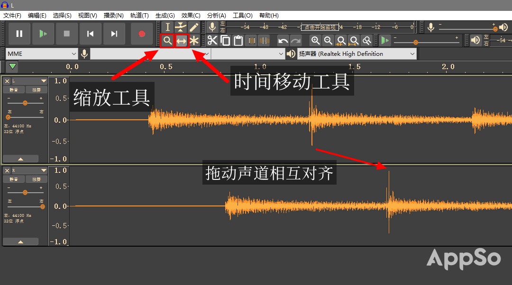Click 点击开始监视 to start monitoring

point(320,27)
